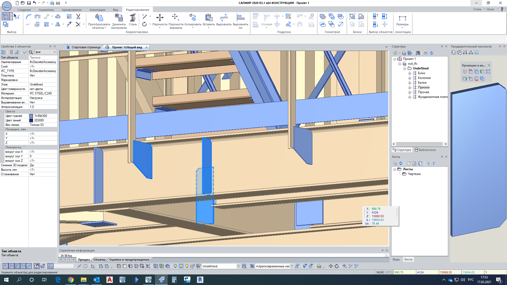This screenshot has height=285, width=507.
Task: Toggle the ortho mode icon in bottom toolbar
Action: tap(93, 266)
